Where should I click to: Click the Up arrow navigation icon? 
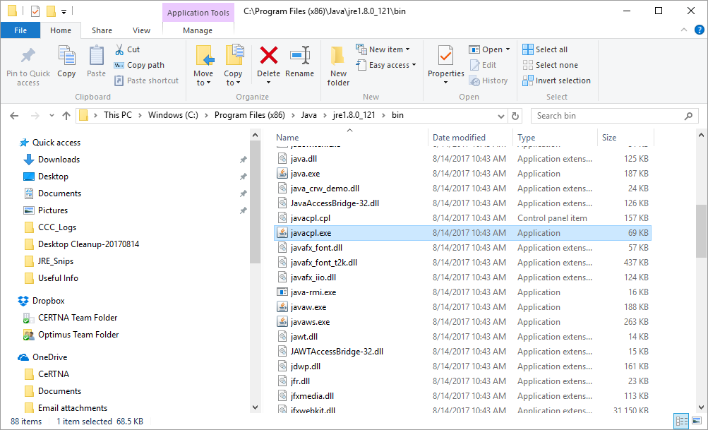[x=66, y=116]
